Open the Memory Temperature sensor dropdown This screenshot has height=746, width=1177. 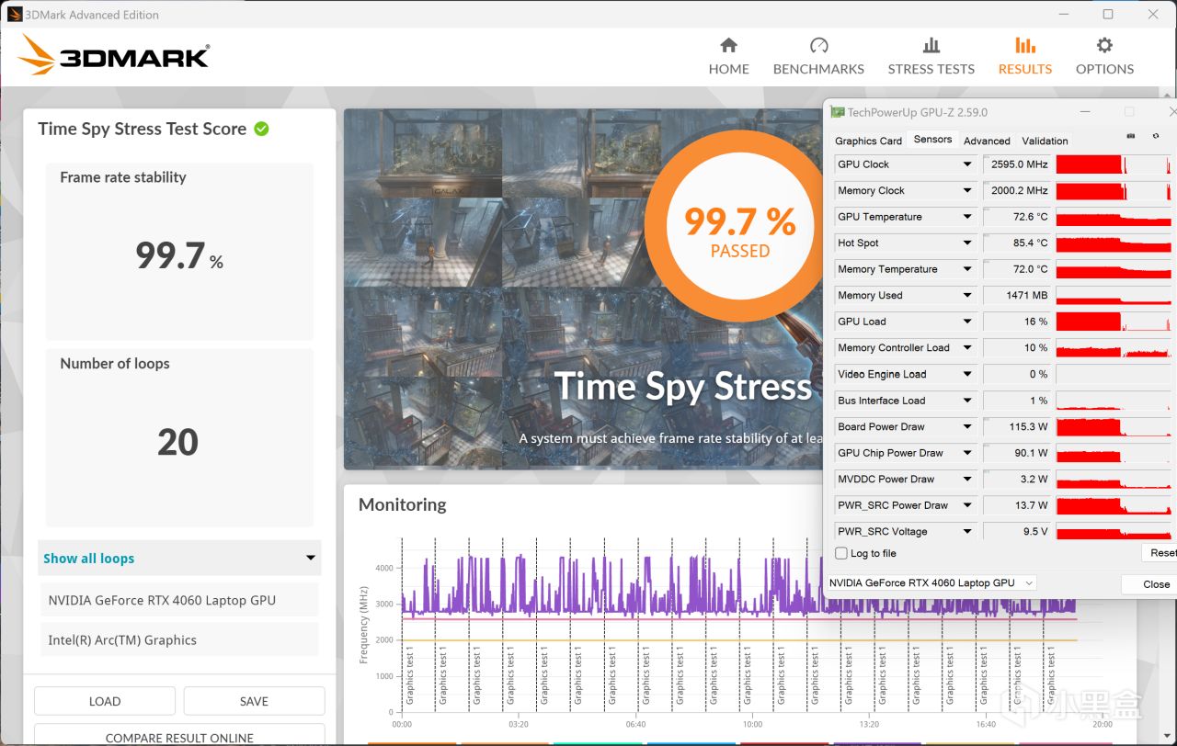coord(967,269)
